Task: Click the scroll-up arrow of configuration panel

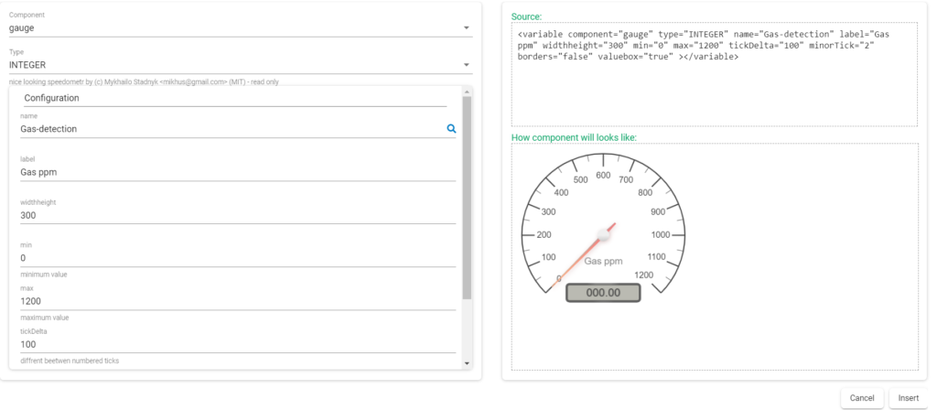Action: click(x=467, y=92)
